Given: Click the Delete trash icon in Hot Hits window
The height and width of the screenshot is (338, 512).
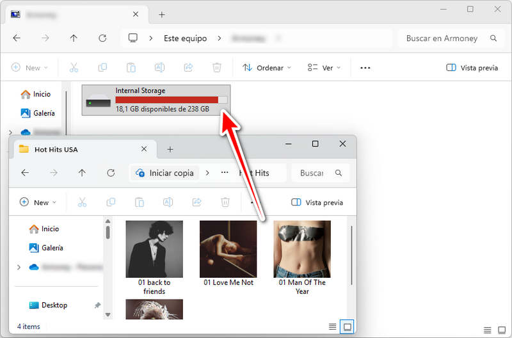Looking at the screenshot, I should point(225,202).
